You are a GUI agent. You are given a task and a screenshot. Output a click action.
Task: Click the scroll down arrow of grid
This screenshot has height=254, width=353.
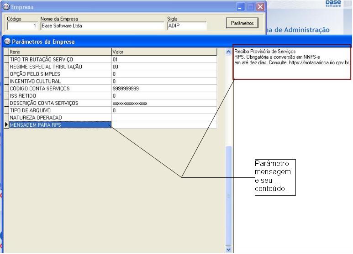[229, 249]
